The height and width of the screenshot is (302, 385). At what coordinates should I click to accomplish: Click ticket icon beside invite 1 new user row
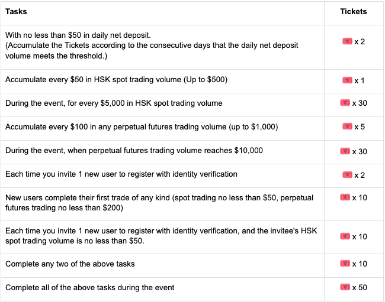pyautogui.click(x=348, y=174)
